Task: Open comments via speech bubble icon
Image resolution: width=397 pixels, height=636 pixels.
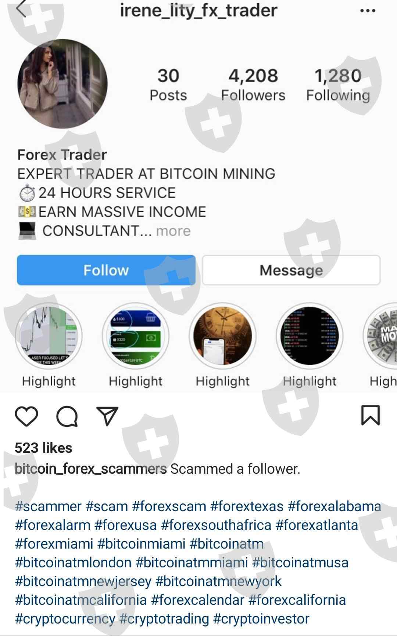Action: click(x=67, y=416)
